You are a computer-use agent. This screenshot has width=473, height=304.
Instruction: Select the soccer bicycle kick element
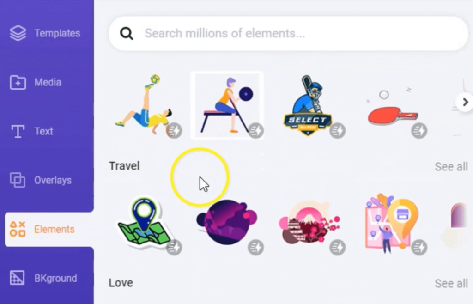coord(146,105)
